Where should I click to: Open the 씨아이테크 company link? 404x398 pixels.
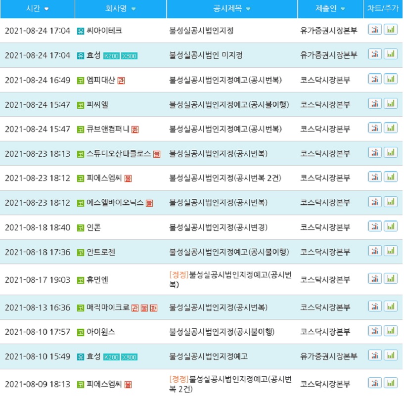click(104, 31)
